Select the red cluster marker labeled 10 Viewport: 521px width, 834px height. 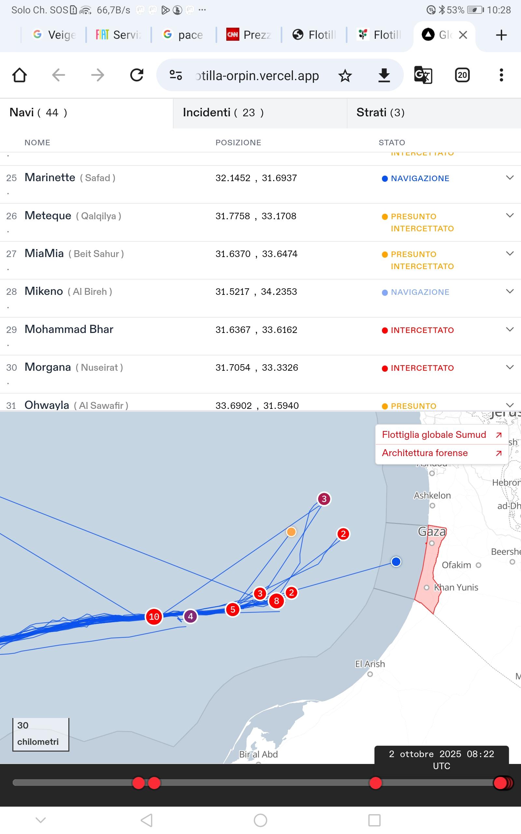154,616
